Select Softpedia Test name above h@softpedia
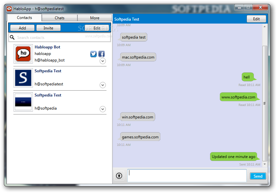Image resolution: width=277 pixels, height=193 pixels. pos(48,95)
